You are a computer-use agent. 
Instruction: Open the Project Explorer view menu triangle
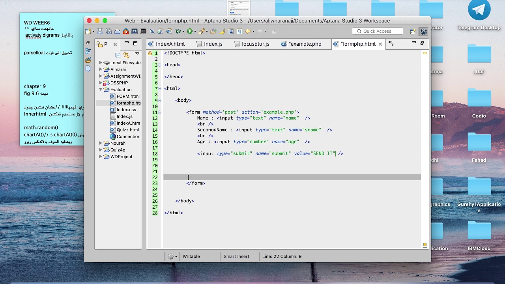tap(137, 54)
